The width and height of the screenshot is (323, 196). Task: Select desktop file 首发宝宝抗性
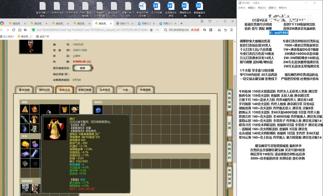click(x=114, y=9)
